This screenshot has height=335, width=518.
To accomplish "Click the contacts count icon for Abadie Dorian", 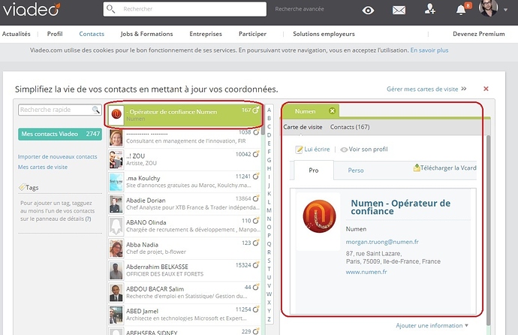I will click(256, 198).
